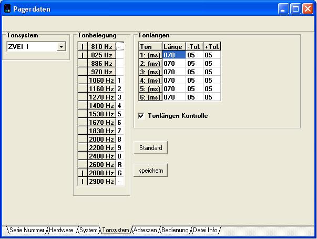Select the 1060 Hz tone row
Viewport: 317px width, 239px height.
coord(101,81)
